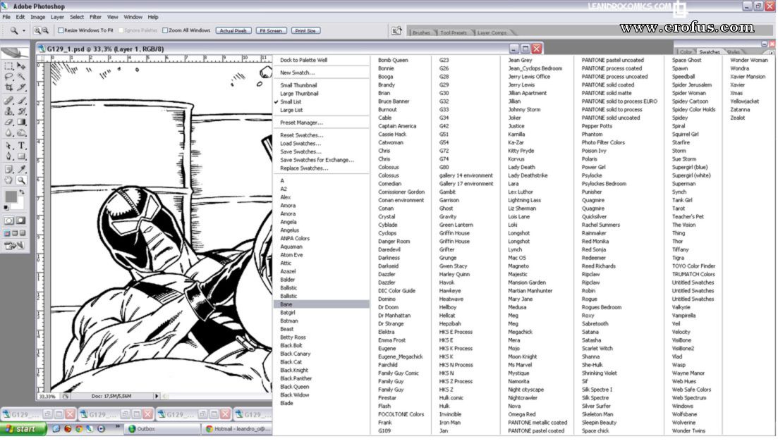Select the Magic Wand tool
The image size is (778, 441).
(x=21, y=76)
